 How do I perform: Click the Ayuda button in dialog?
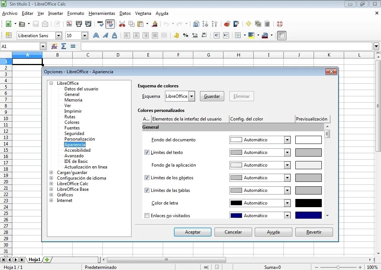click(273, 232)
